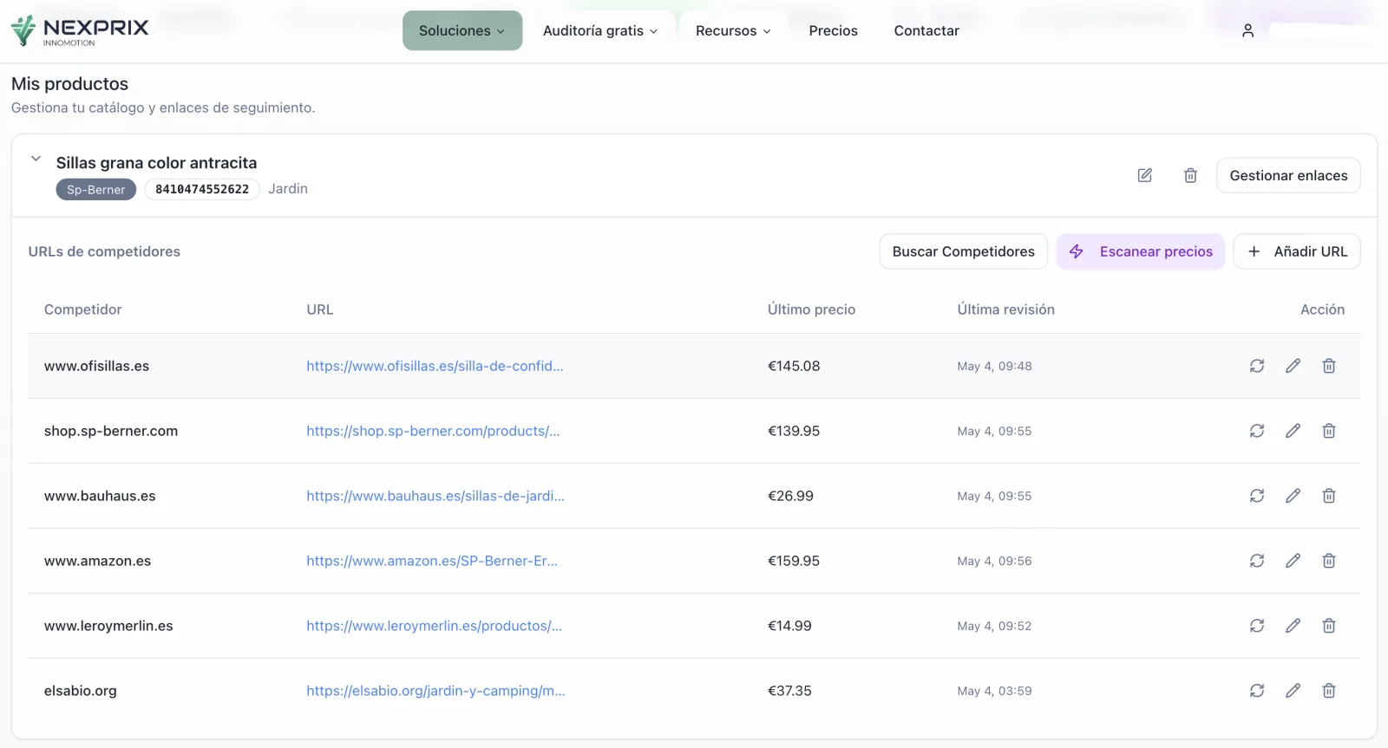Edit the www.leroymerlin.es competitor row

pos(1293,626)
